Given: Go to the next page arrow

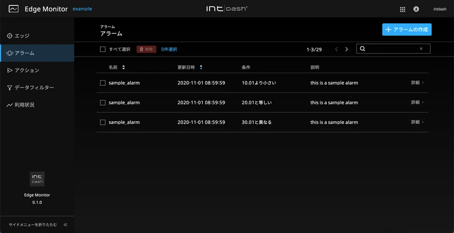Looking at the screenshot, I should [x=346, y=49].
